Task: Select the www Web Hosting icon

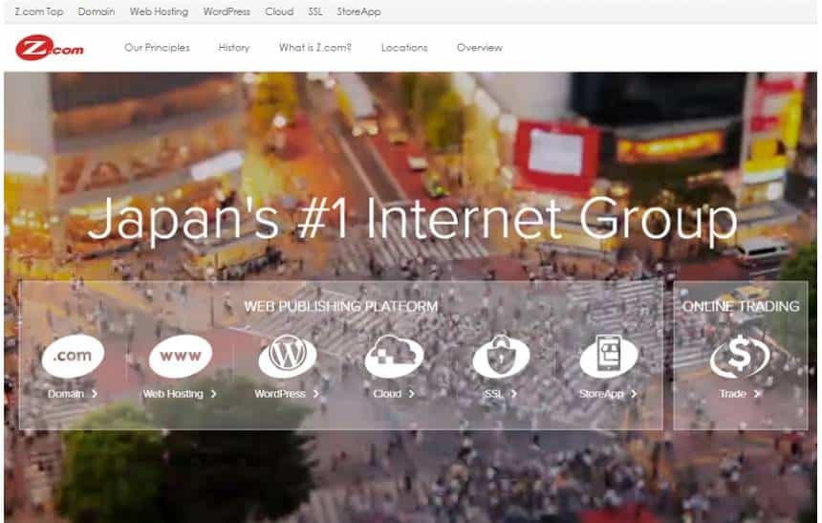Action: 181,357
